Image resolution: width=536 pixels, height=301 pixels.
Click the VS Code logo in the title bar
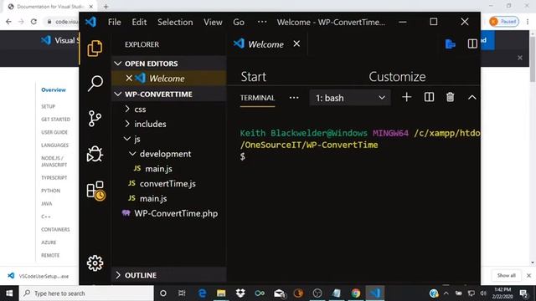tap(90, 23)
